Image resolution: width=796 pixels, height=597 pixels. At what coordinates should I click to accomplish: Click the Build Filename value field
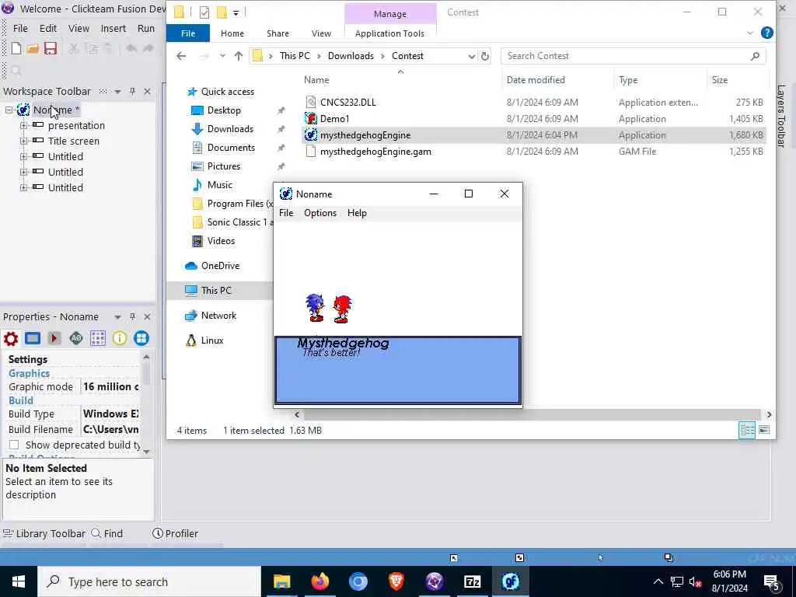pos(110,429)
